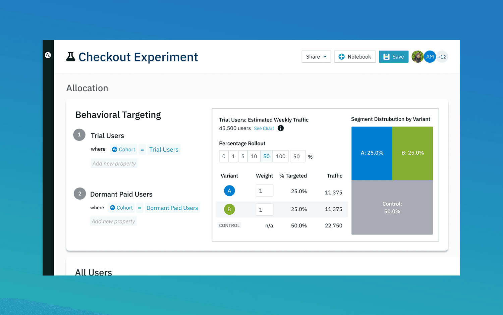Select the blue Variant A badge

coord(229,191)
